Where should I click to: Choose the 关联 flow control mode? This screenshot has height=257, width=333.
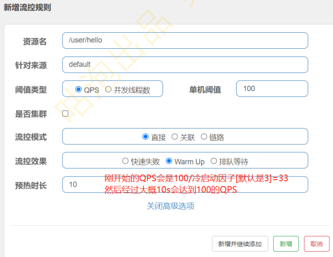tap(175, 137)
